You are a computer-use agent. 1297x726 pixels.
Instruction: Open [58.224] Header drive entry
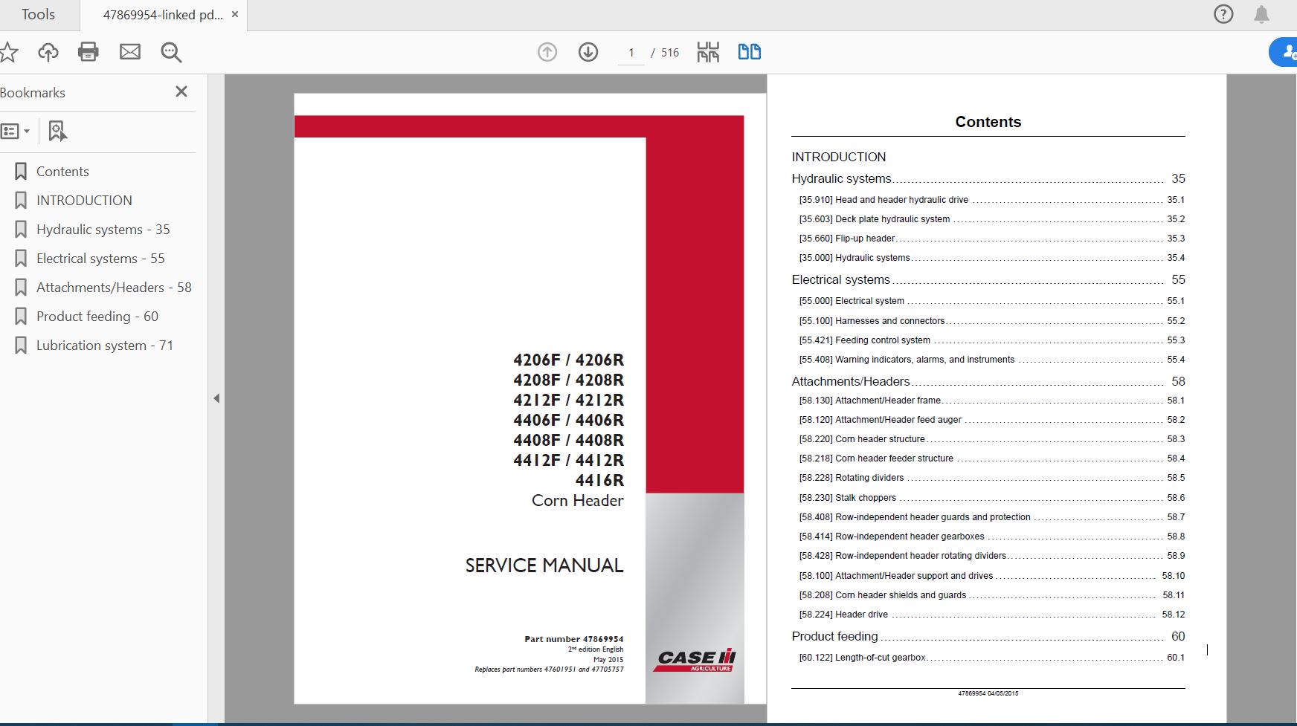click(992, 615)
